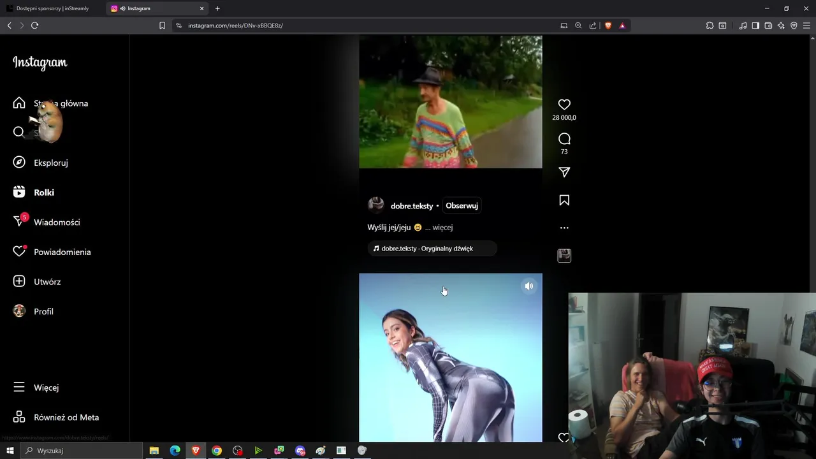This screenshot has width=816, height=459.
Task: Bookmark the page in the address bar
Action: (162, 25)
